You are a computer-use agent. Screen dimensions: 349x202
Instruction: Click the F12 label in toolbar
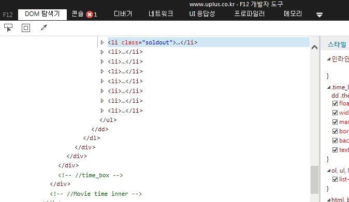(x=8, y=15)
